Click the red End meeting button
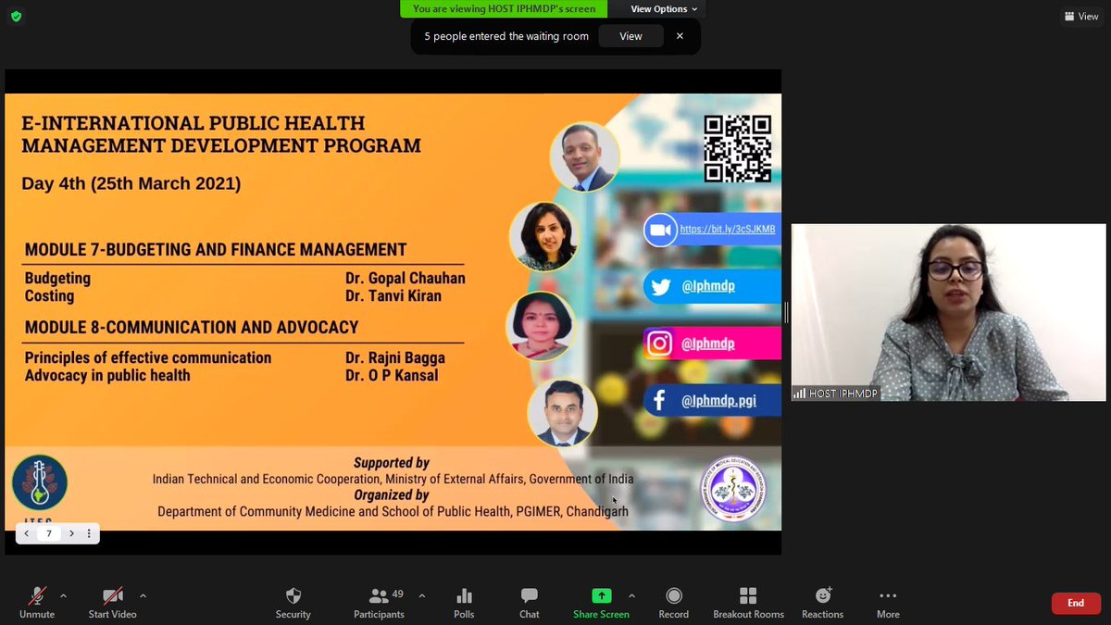 (x=1076, y=603)
